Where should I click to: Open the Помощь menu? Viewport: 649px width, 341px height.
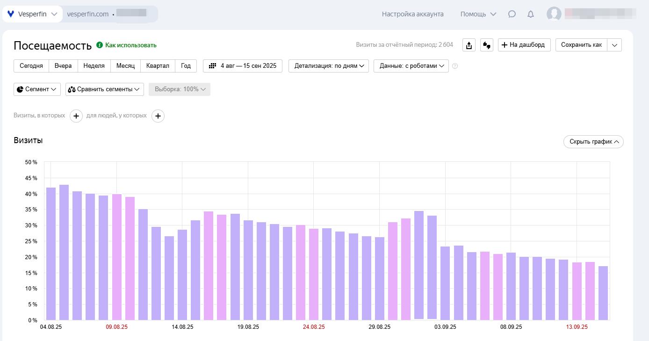point(478,14)
